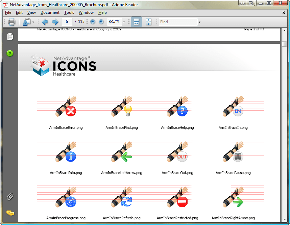Close the document with menu bar X
The image size is (290, 225).
(x=284, y=12)
